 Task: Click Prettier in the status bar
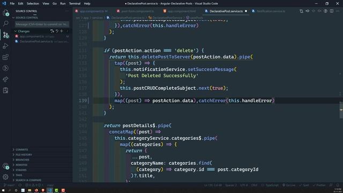[319, 185]
